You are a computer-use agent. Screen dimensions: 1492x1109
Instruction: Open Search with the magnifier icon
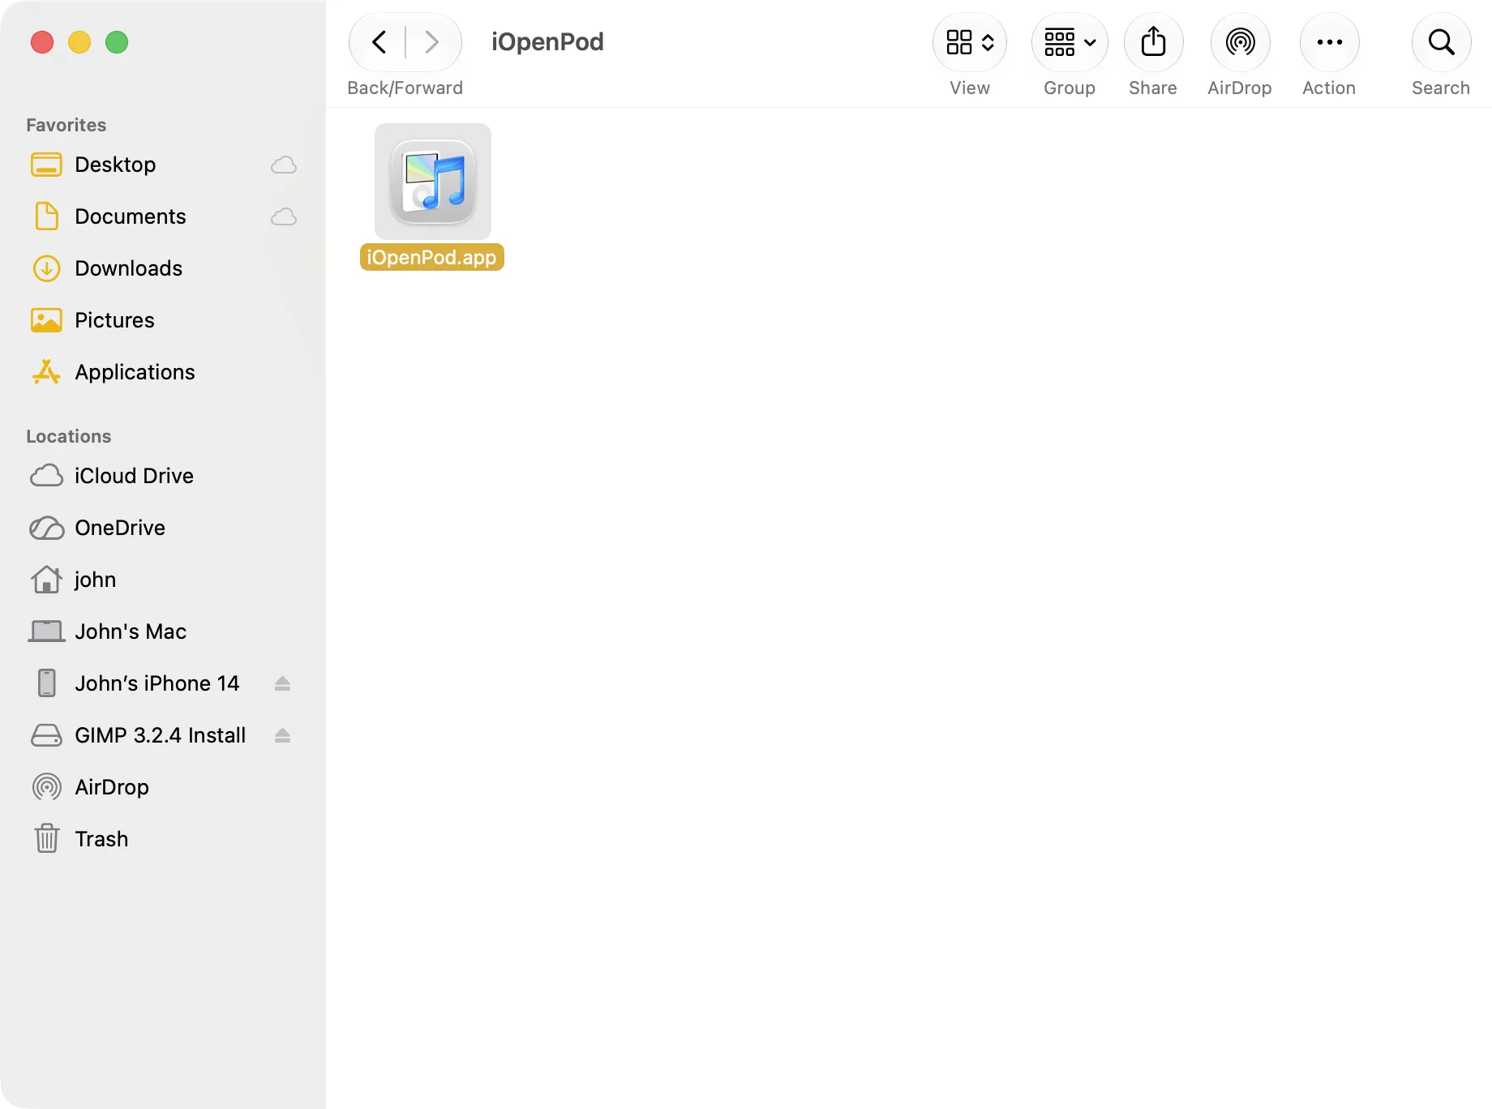coord(1441,42)
